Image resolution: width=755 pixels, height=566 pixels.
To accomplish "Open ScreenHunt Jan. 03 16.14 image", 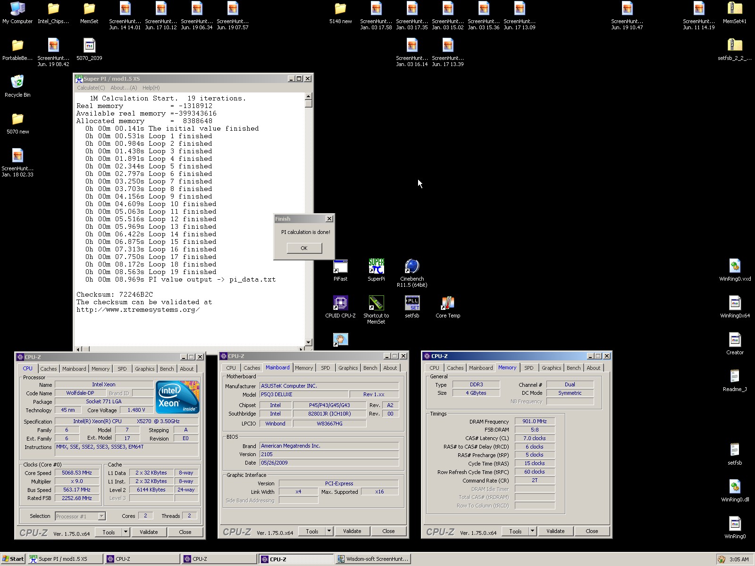I will (412, 52).
